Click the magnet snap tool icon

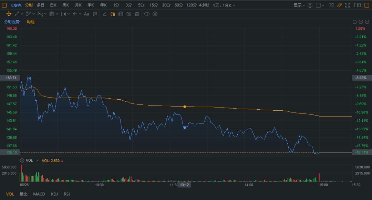click(113, 14)
